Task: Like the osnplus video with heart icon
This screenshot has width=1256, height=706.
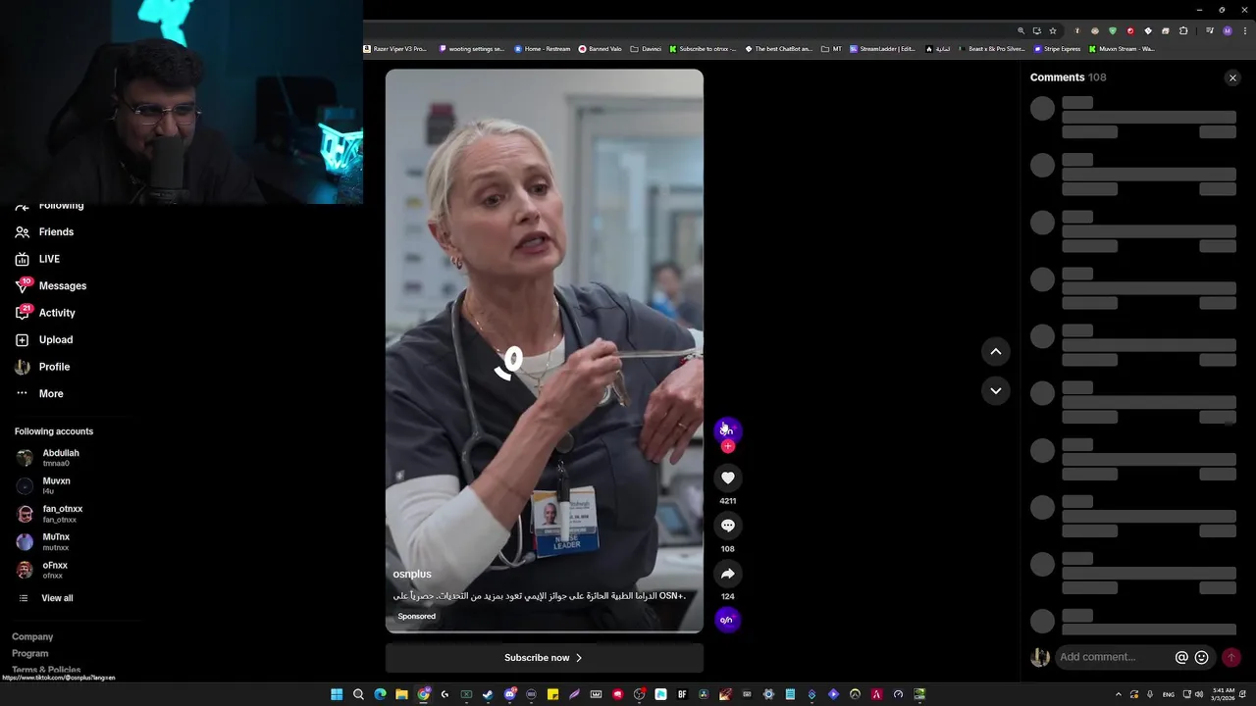Action: coord(727,478)
